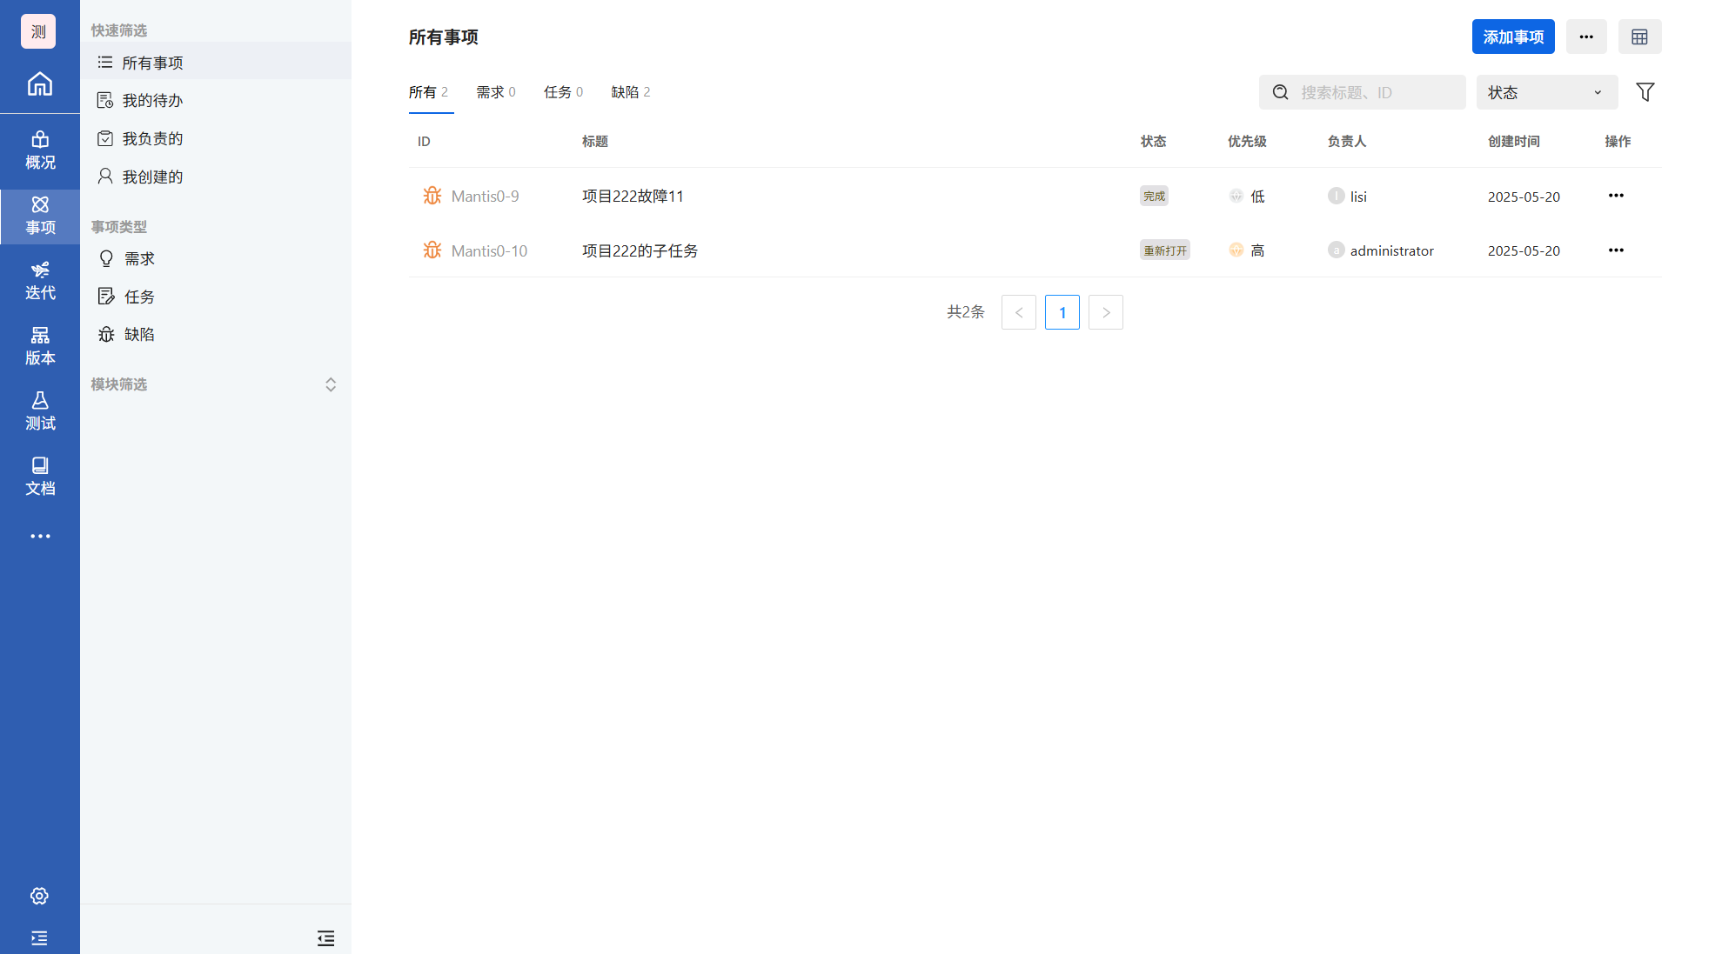1722x954 pixels.
Task: Open settings gear in sidebar
Action: pos(39,896)
